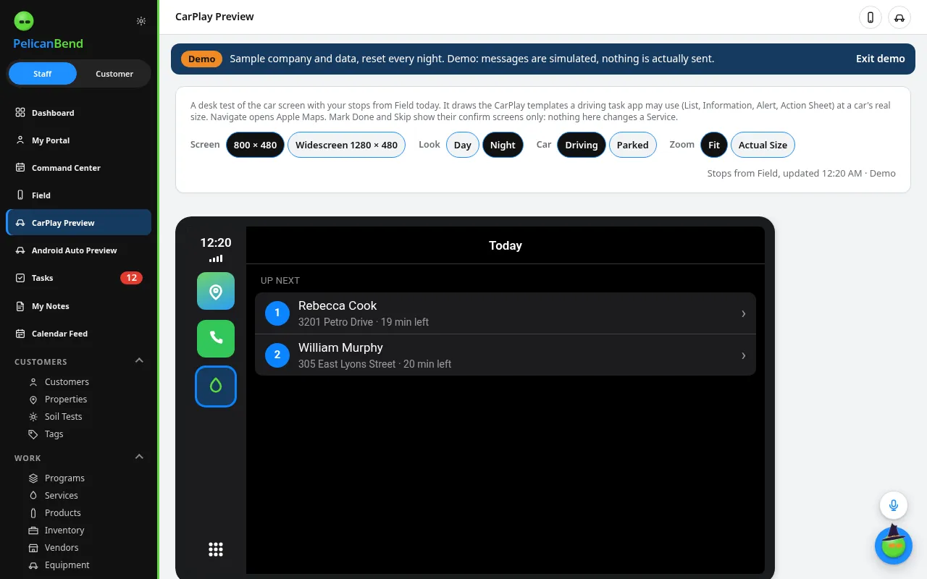Collapse the WORK sidebar section

pyautogui.click(x=140, y=457)
